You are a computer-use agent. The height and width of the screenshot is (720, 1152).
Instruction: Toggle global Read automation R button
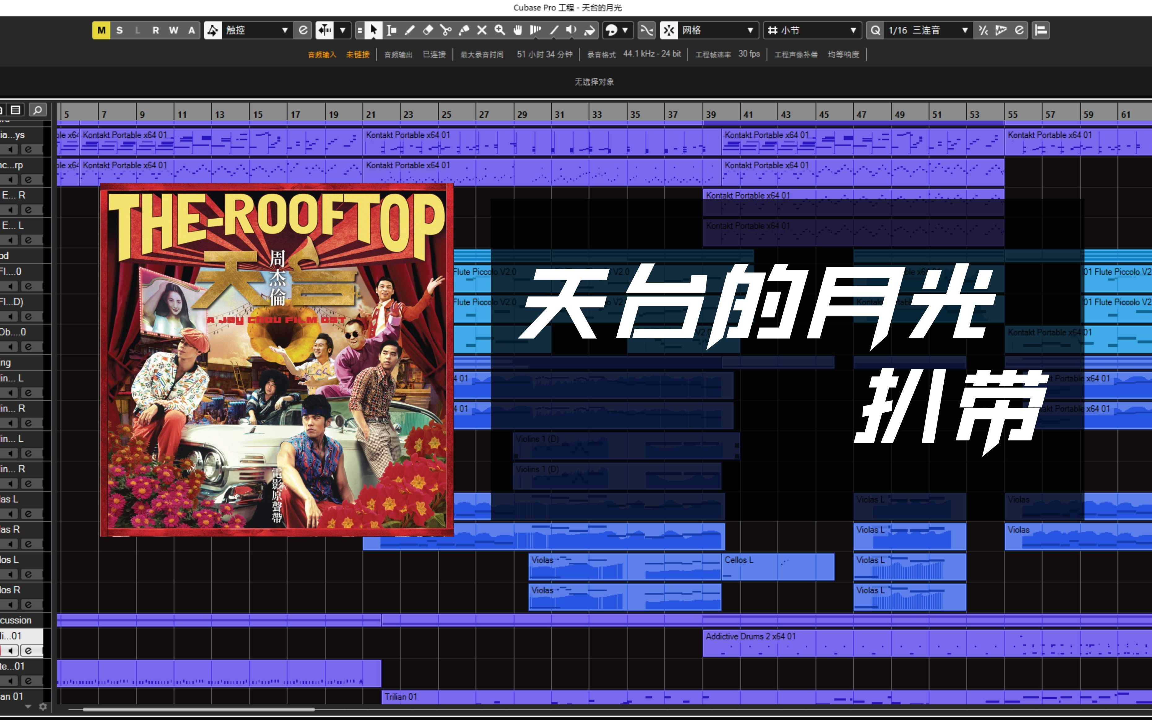[x=156, y=30]
